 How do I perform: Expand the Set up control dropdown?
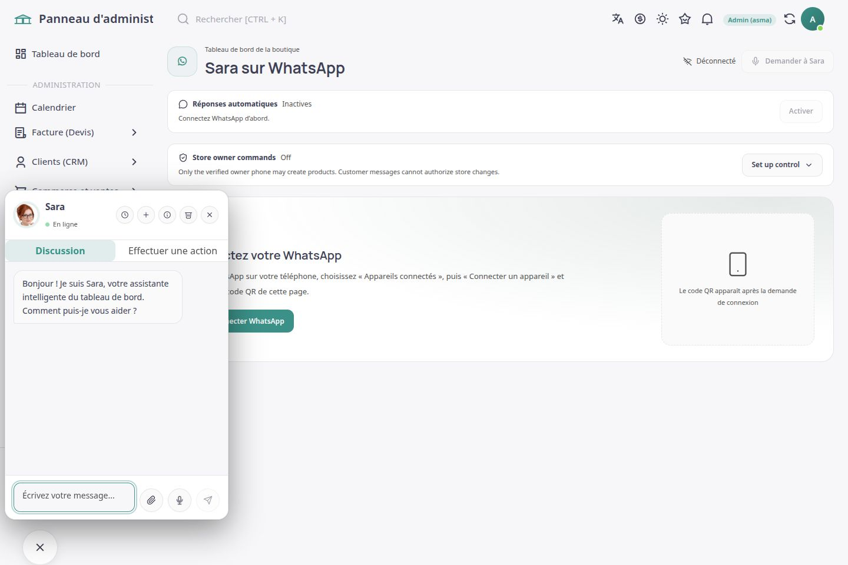[782, 165]
